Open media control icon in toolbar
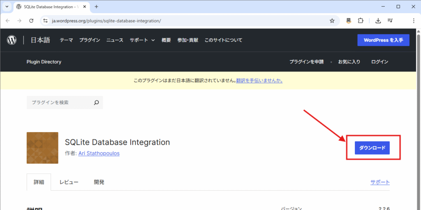The width and height of the screenshot is (421, 210). (x=390, y=21)
